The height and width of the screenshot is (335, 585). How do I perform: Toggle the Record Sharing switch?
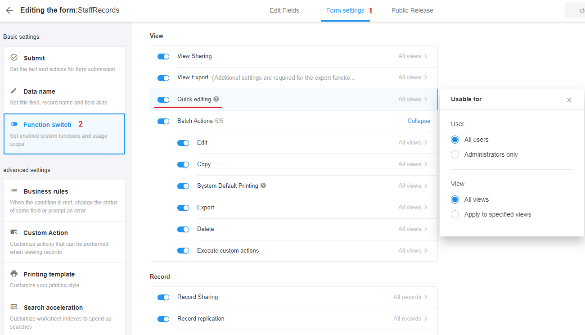click(163, 297)
